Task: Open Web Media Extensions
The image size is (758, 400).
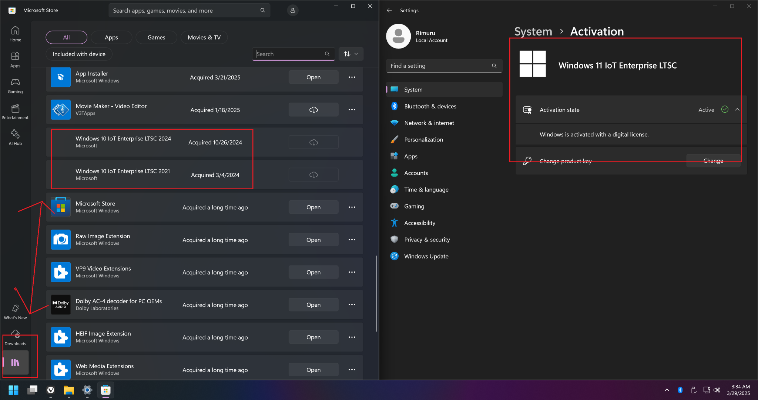Action: (x=313, y=370)
